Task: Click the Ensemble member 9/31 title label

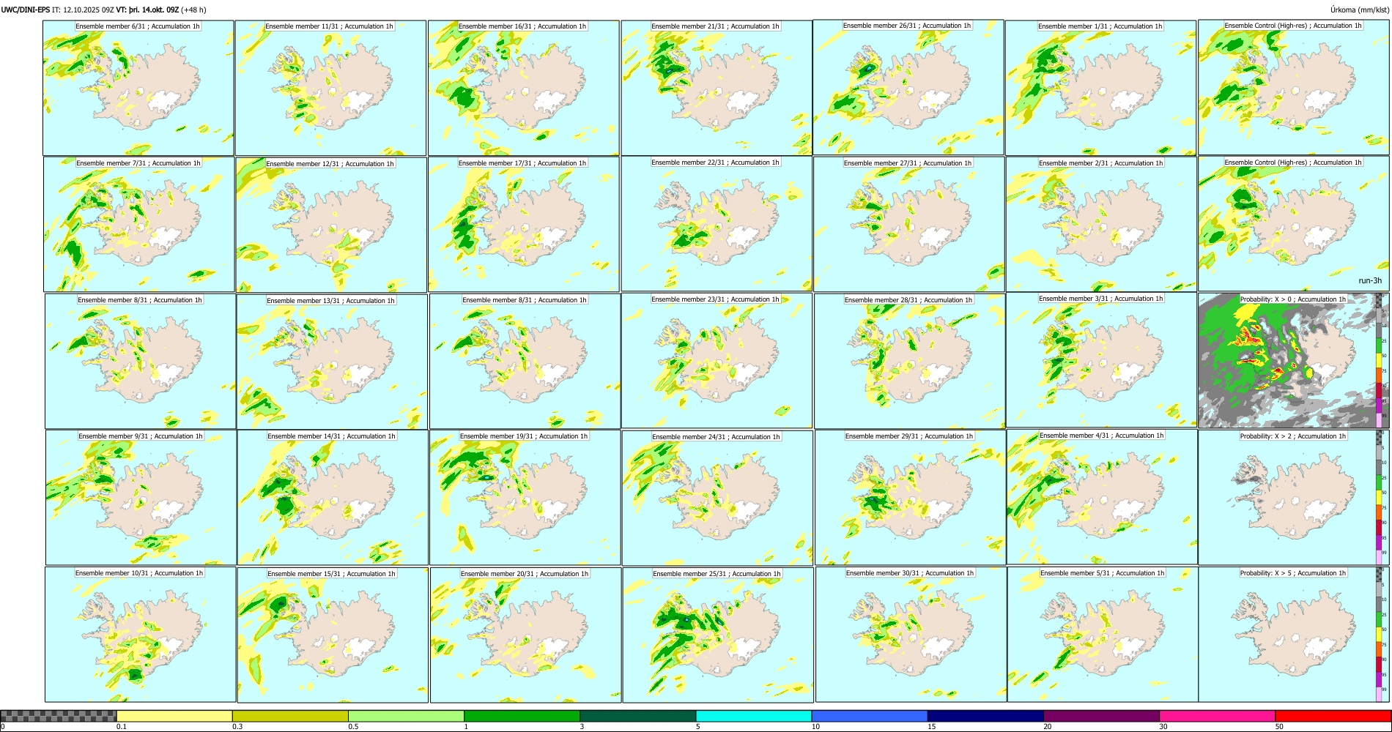Action: 141,436
